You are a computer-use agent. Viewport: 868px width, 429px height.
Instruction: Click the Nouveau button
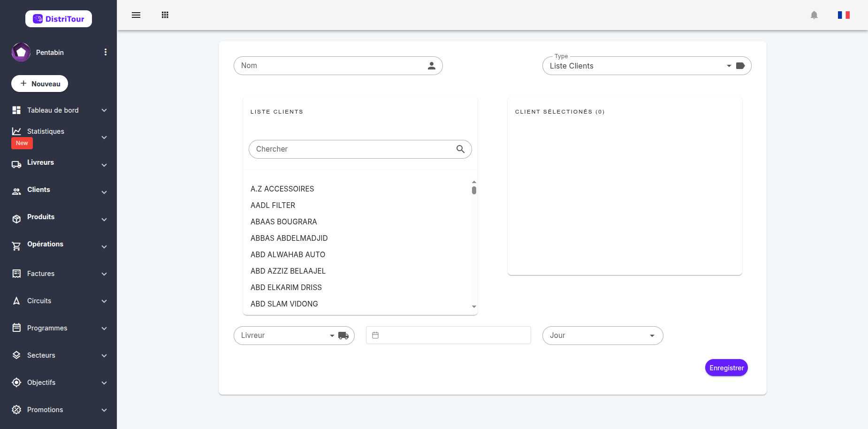click(x=39, y=84)
